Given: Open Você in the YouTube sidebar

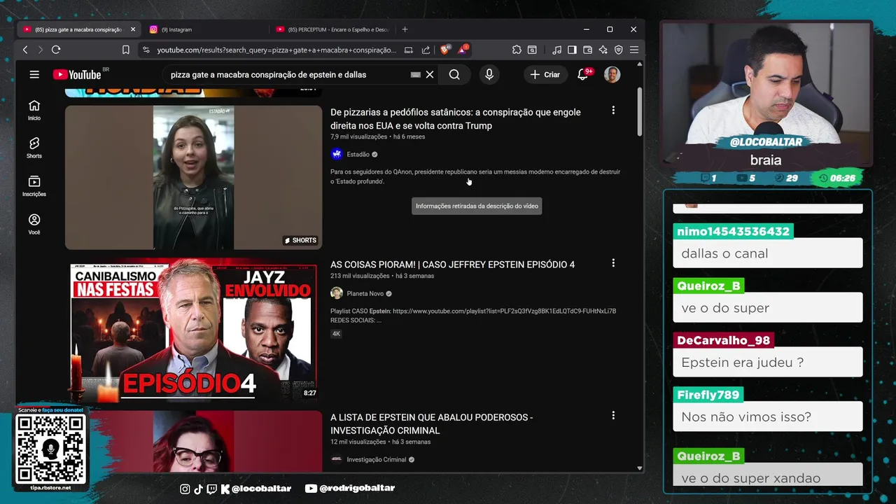Looking at the screenshot, I should click(34, 224).
